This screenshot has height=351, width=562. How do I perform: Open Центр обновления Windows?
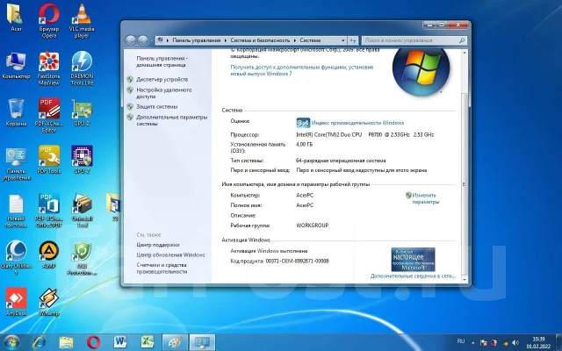point(170,255)
